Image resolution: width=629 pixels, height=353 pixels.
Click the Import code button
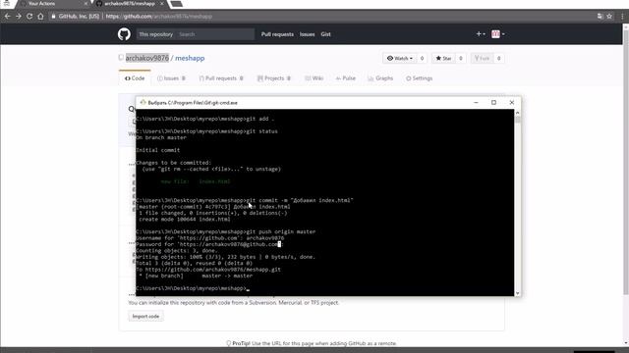tap(145, 316)
